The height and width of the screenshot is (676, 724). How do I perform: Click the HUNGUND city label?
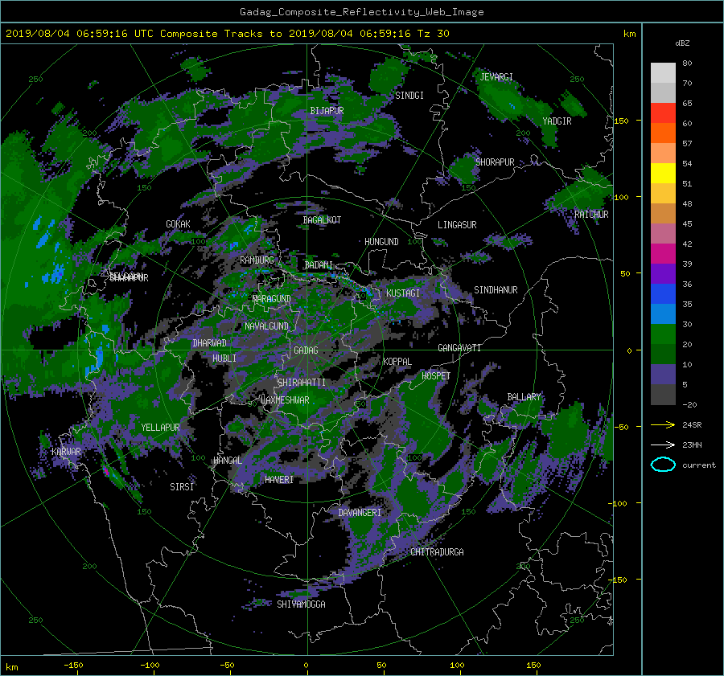(381, 242)
